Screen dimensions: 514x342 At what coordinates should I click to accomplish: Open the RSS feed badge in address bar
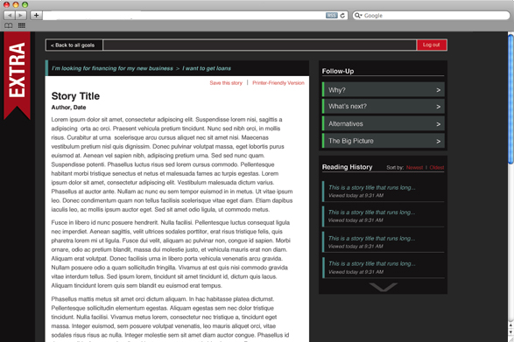click(331, 16)
